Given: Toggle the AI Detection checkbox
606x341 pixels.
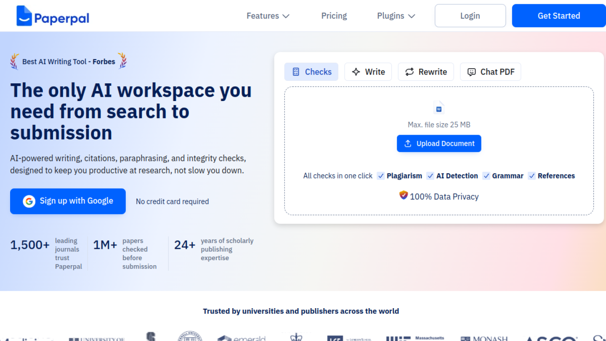Looking at the screenshot, I should (x=431, y=176).
